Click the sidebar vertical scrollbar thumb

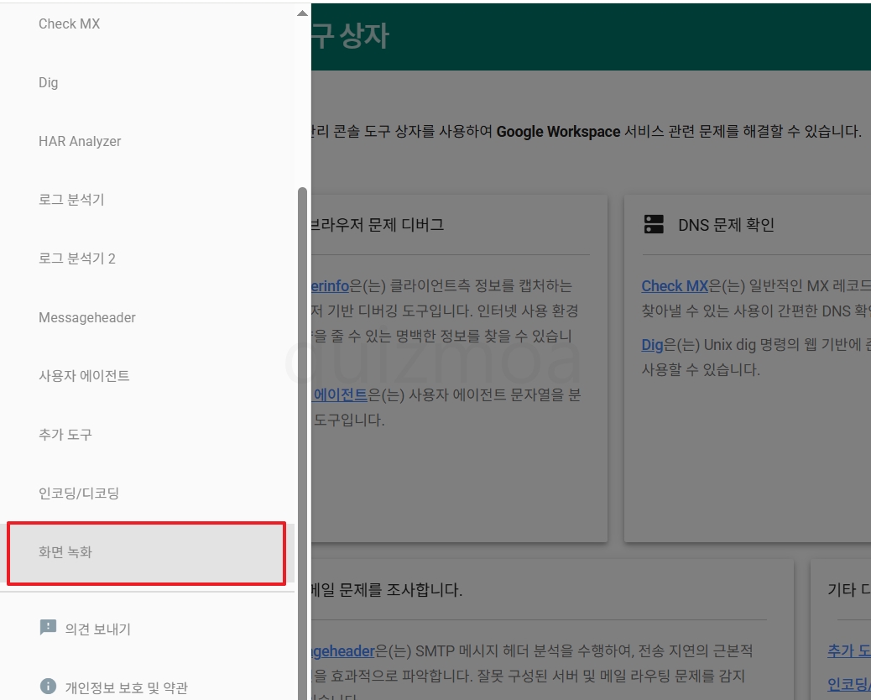(x=303, y=443)
